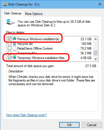The width and height of the screenshot is (104, 130).
Task: Click the Recycle Bin icon in list
Action: (x=14, y=44)
